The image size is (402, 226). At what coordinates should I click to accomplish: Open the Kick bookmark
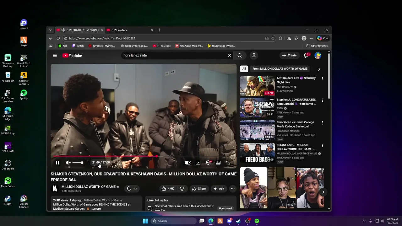[63, 46]
